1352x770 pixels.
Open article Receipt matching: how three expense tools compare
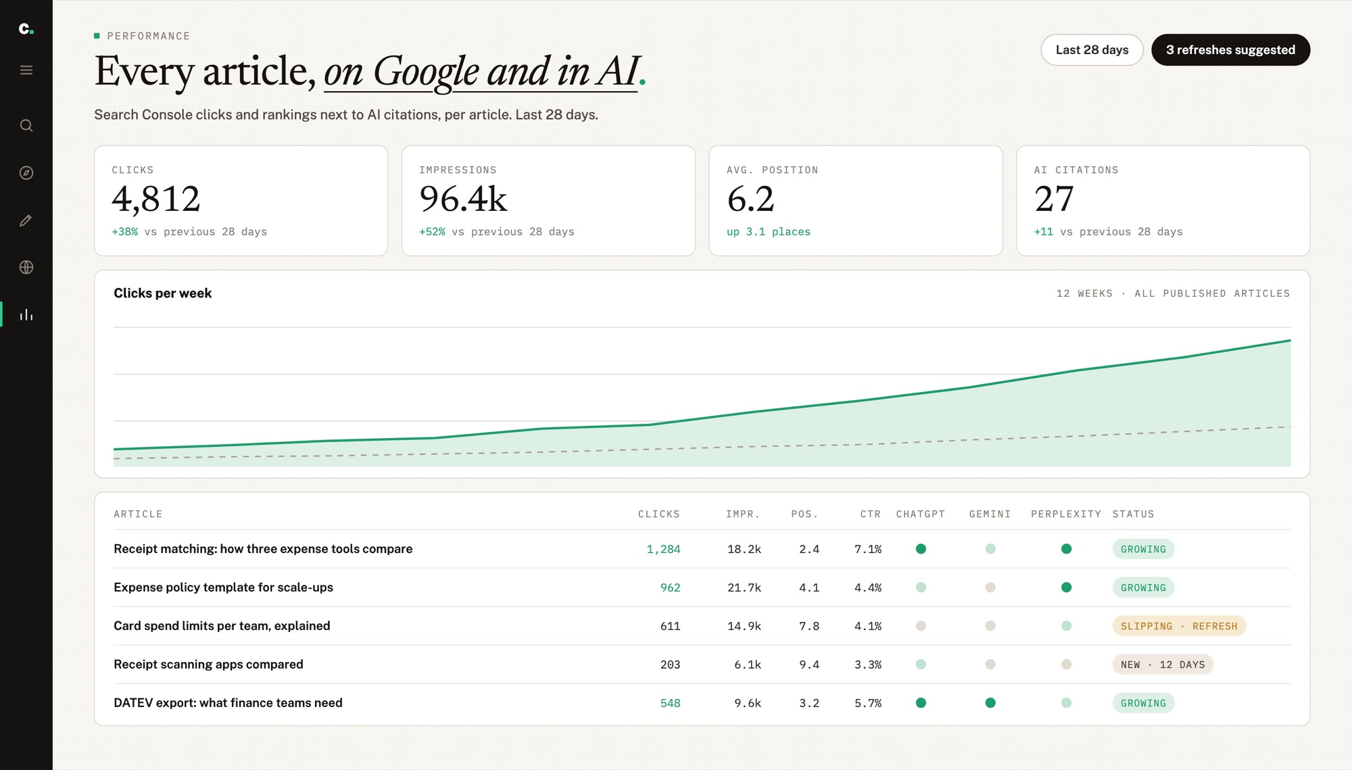pos(263,549)
